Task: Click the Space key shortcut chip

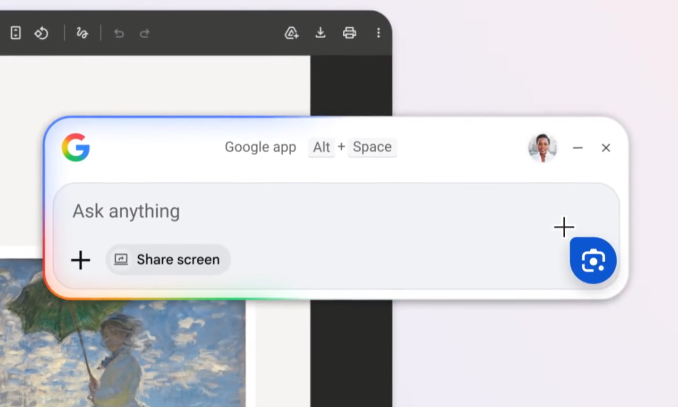Action: pyautogui.click(x=372, y=147)
